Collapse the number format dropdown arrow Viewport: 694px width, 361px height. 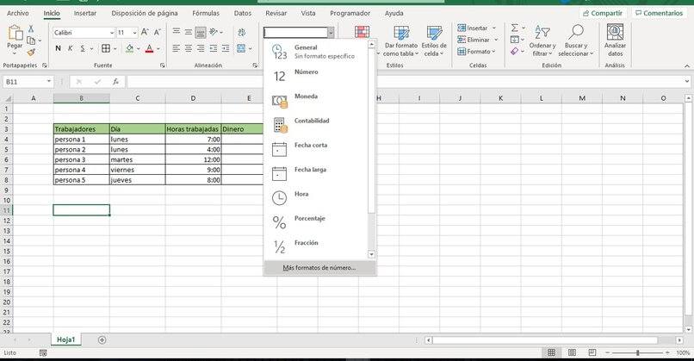tap(331, 33)
